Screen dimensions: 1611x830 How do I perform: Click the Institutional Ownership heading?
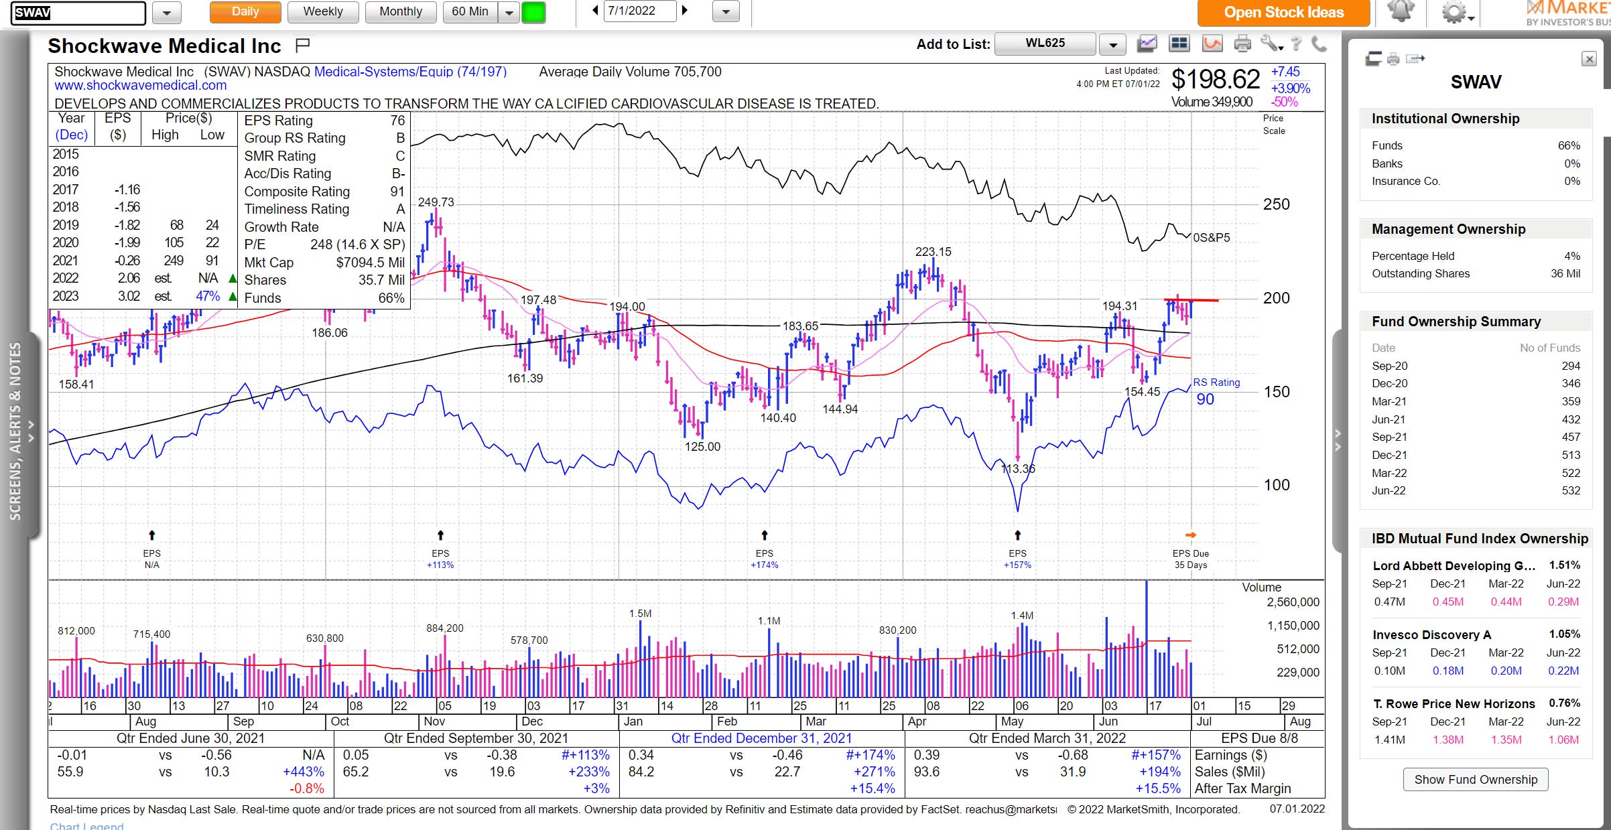[x=1445, y=119]
